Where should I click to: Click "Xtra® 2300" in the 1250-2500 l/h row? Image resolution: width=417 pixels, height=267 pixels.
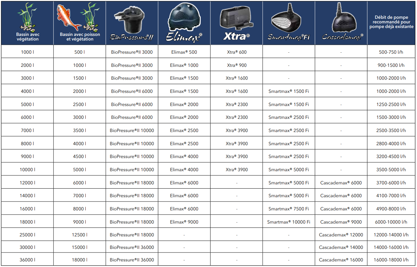click(237, 104)
